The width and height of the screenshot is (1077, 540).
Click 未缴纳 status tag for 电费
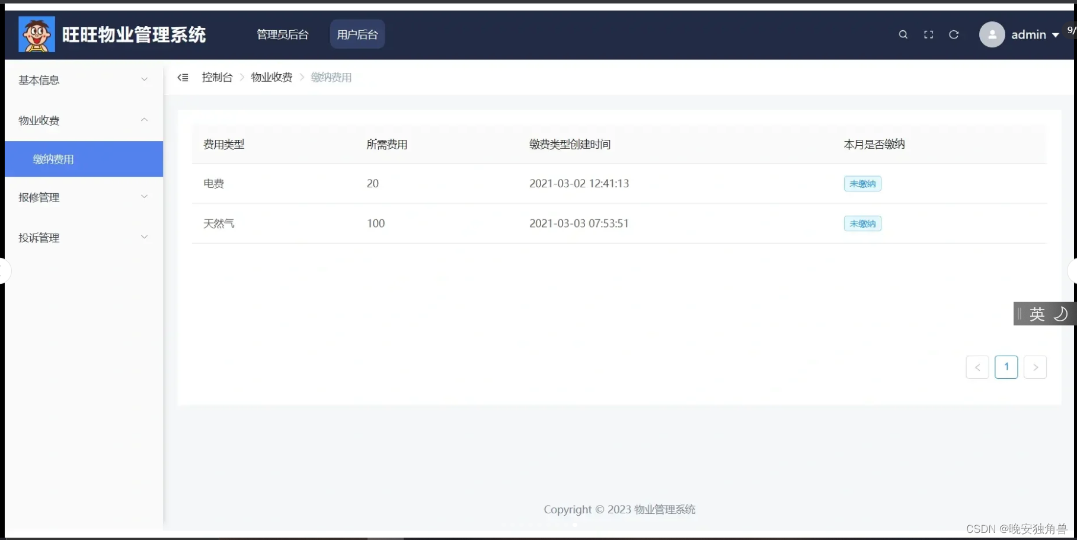[x=862, y=183]
